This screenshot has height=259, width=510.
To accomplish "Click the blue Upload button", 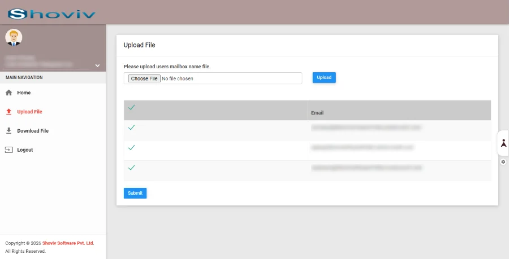I will 324,77.
